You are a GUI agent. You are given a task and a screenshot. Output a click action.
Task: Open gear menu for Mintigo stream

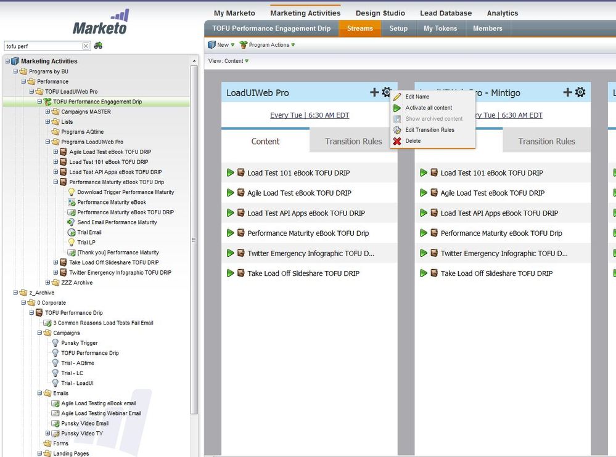580,92
